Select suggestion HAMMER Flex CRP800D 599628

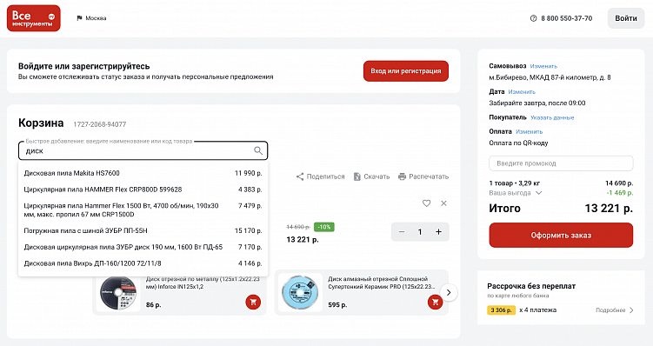(x=143, y=190)
